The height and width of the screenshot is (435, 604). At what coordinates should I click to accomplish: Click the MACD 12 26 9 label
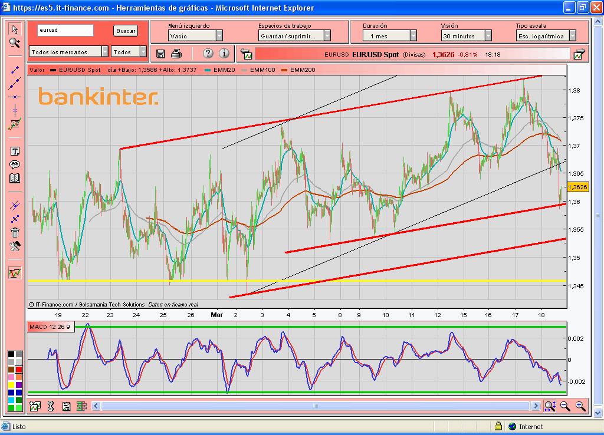pos(51,327)
